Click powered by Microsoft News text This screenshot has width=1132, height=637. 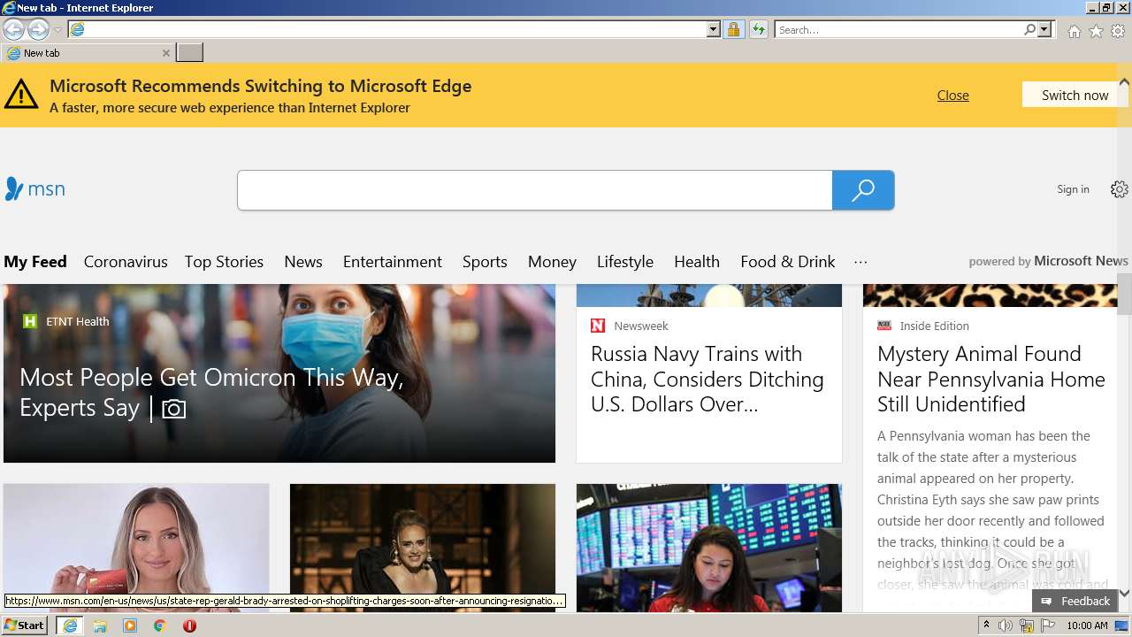(x=1048, y=261)
